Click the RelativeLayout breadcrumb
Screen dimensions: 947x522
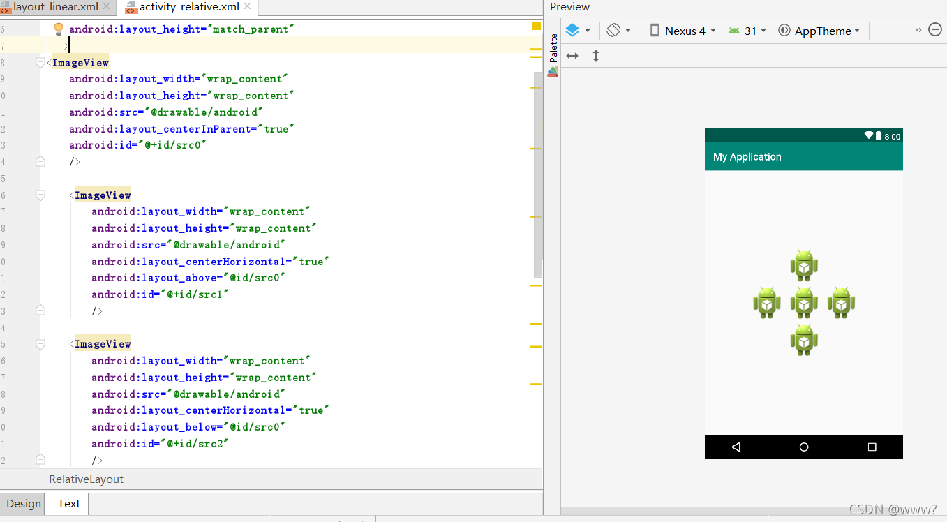click(87, 479)
